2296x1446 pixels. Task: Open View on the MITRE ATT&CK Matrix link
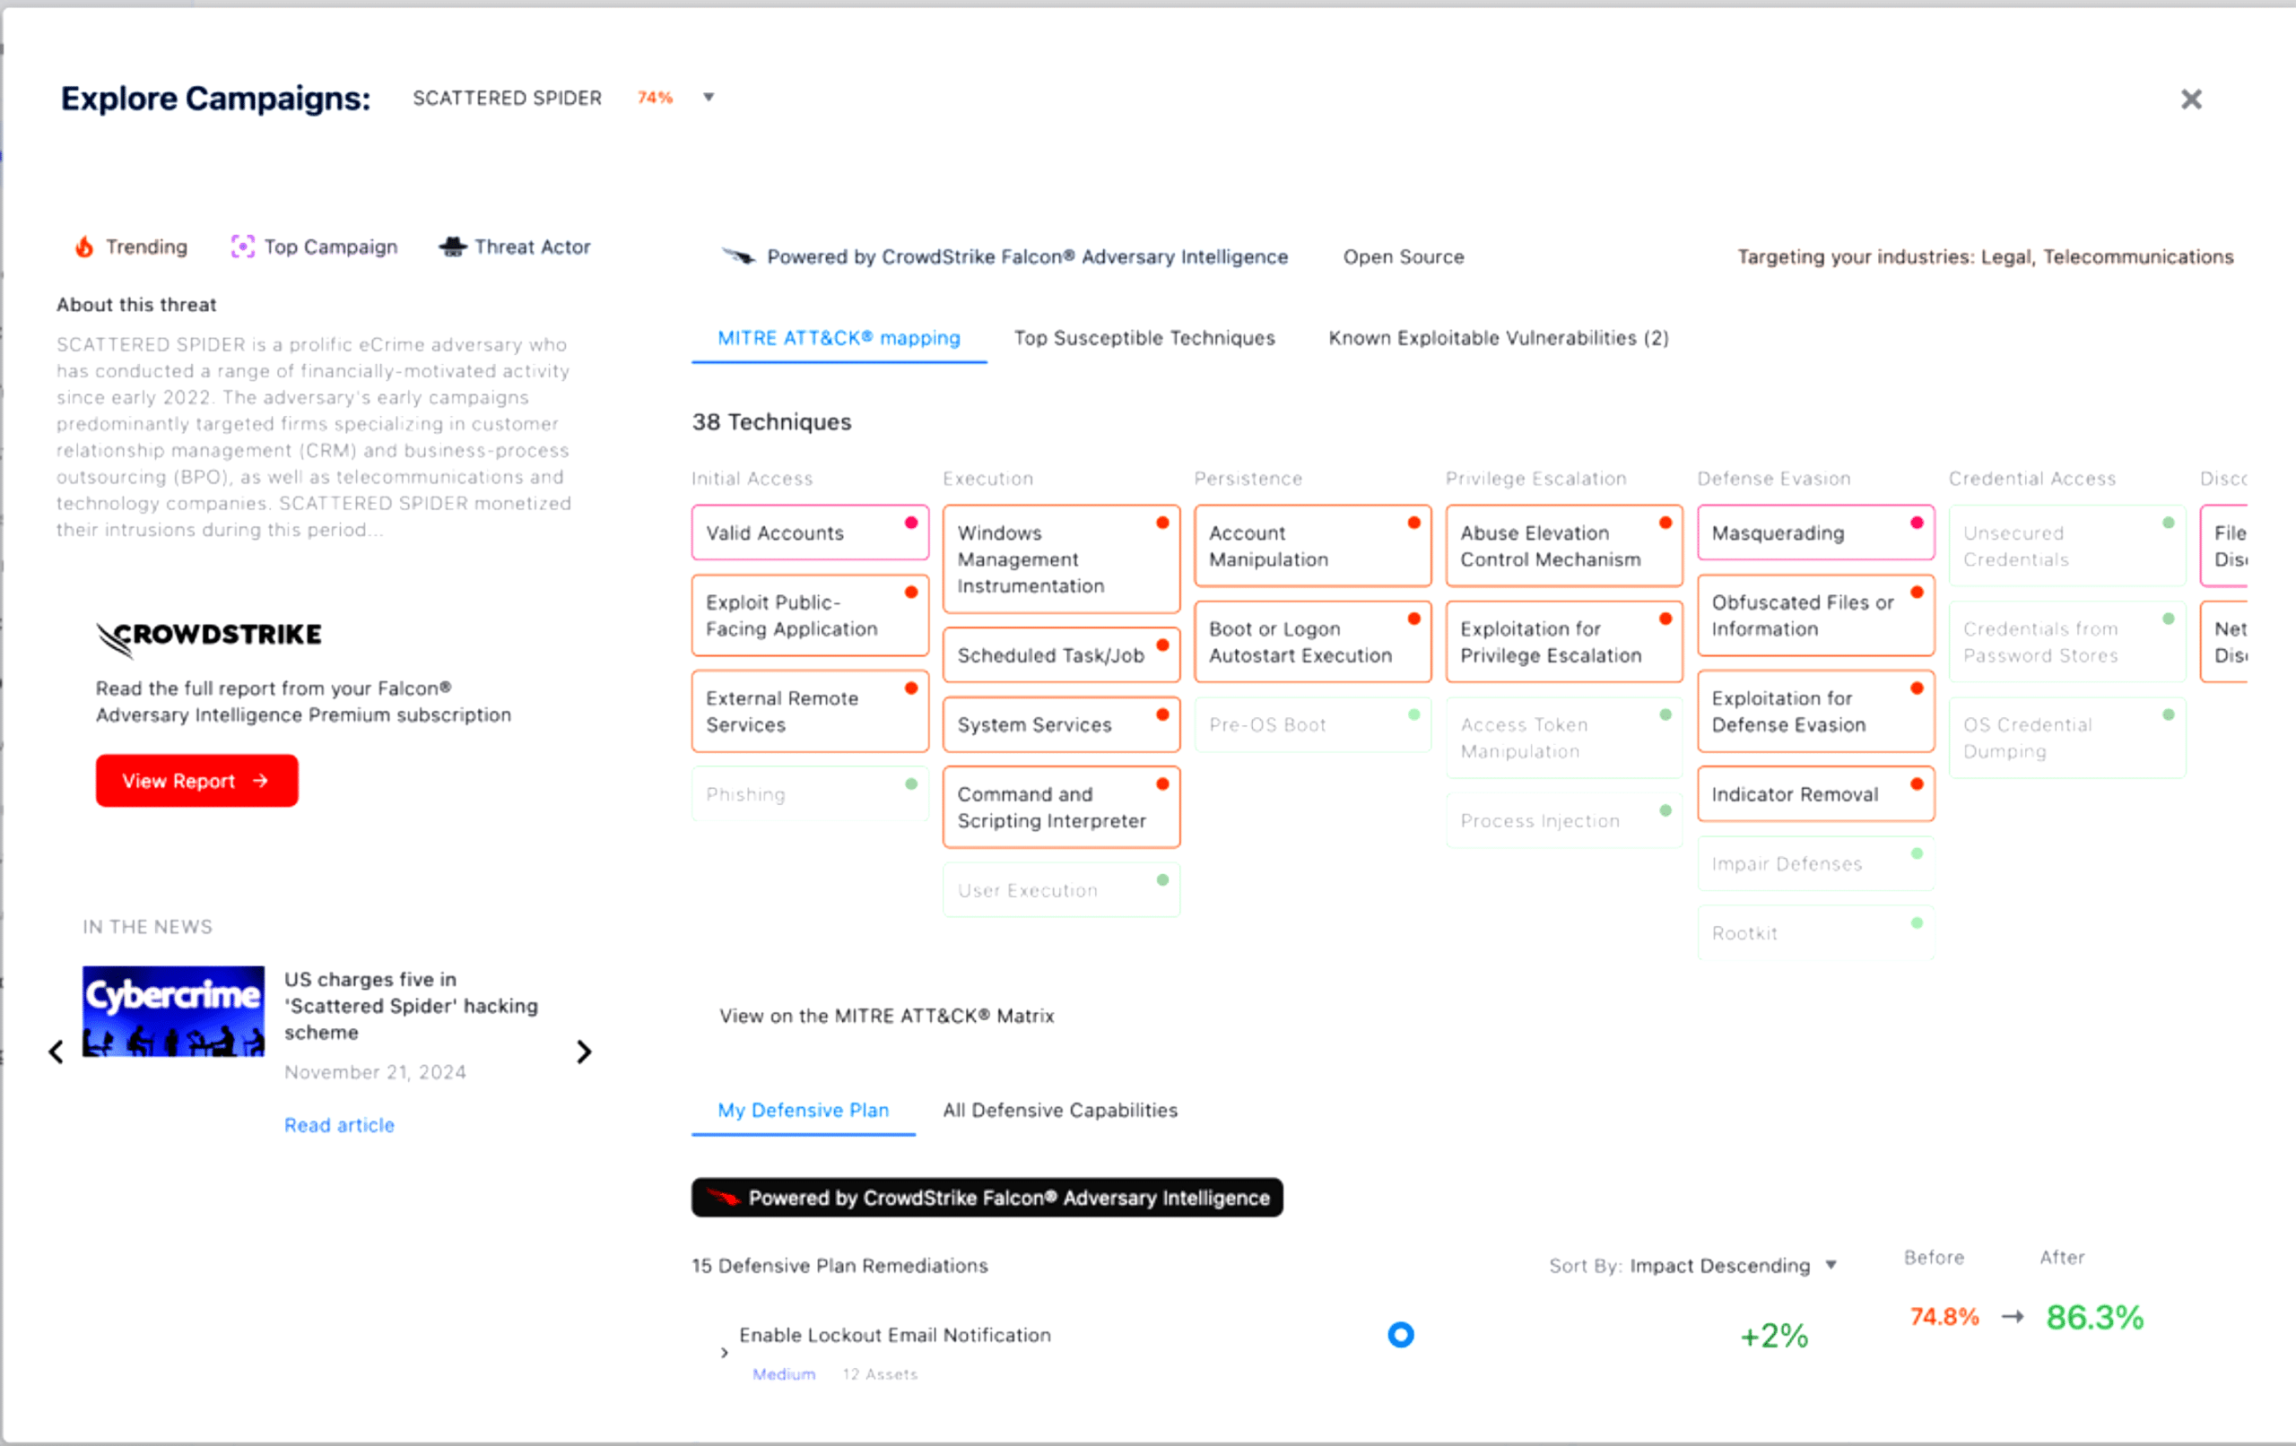[x=887, y=1016]
